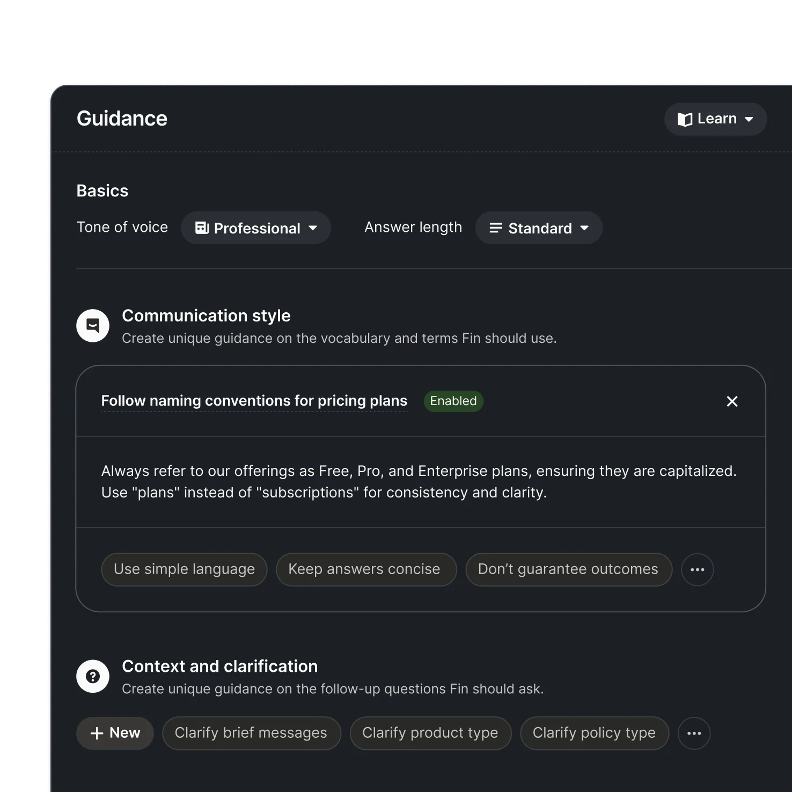
Task: Click the plus icon on the New button
Action: click(97, 733)
